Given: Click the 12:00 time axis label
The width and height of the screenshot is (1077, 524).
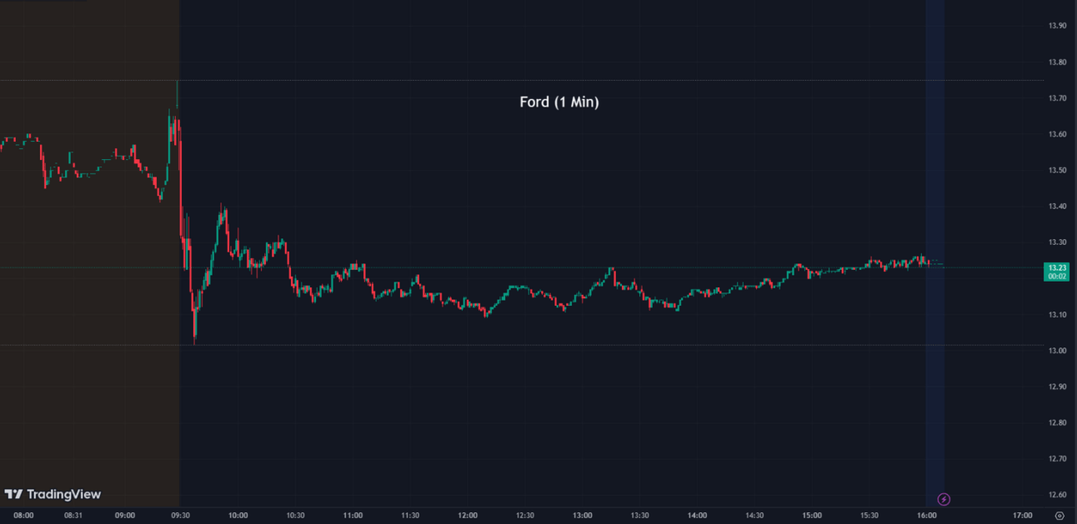Looking at the screenshot, I should pyautogui.click(x=468, y=516).
